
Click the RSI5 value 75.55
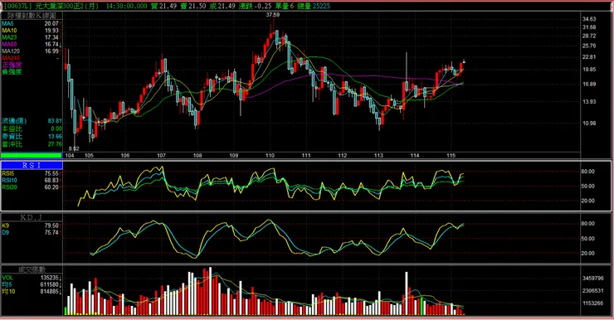[51, 173]
